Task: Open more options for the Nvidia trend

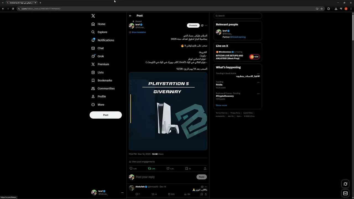Action: (x=258, y=82)
